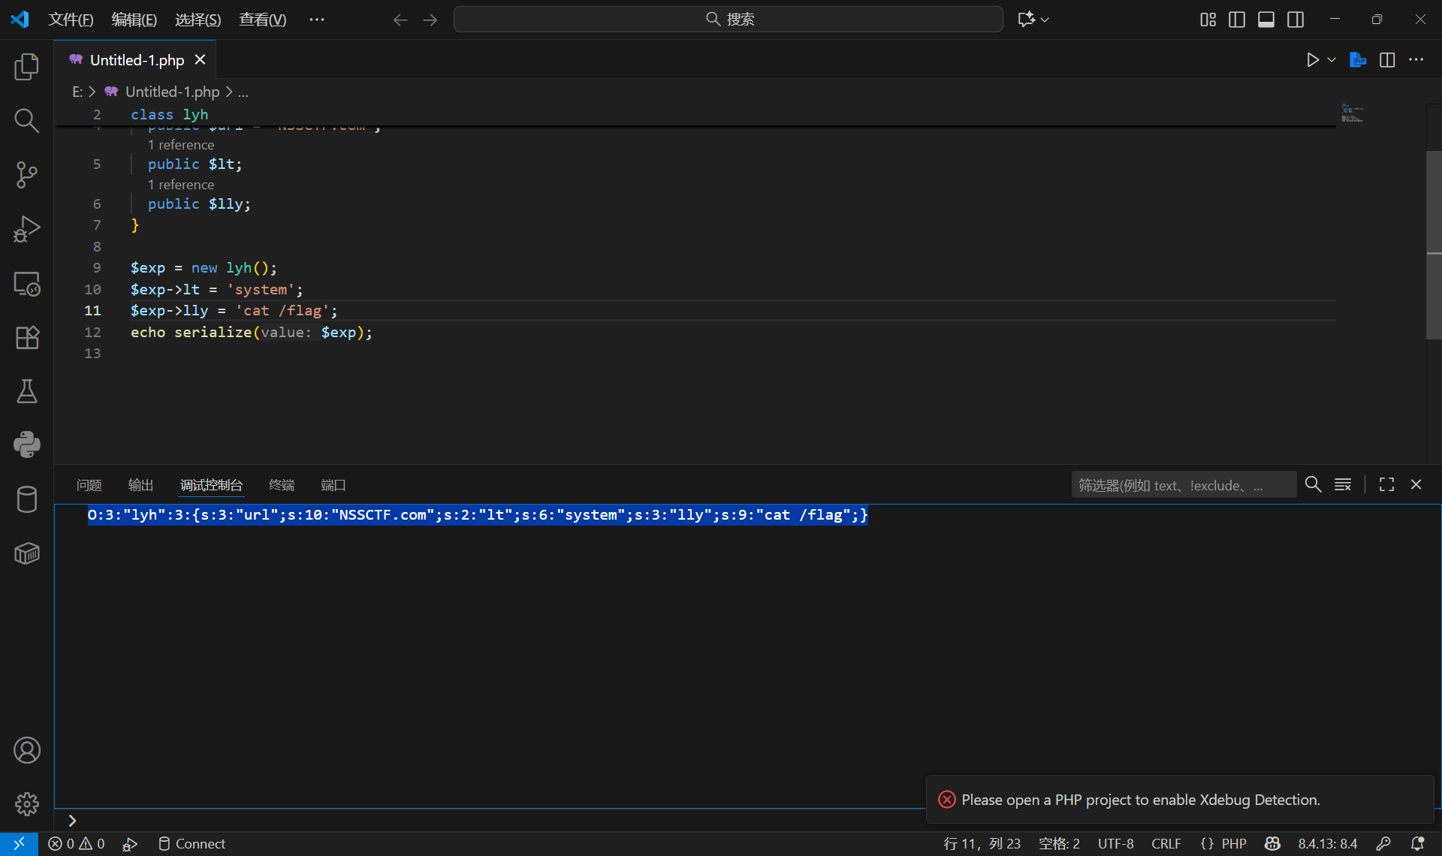
Task: Expand the run options dropdown beside the play button
Action: tap(1330, 60)
